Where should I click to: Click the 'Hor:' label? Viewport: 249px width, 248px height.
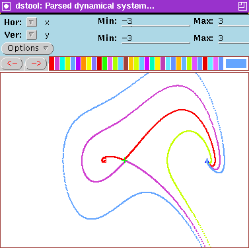click(x=13, y=22)
